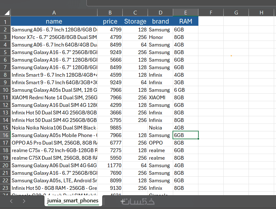Image resolution: width=276 pixels, height=209 pixels.
Task: Click price cell 5666
Action: coord(110,60)
